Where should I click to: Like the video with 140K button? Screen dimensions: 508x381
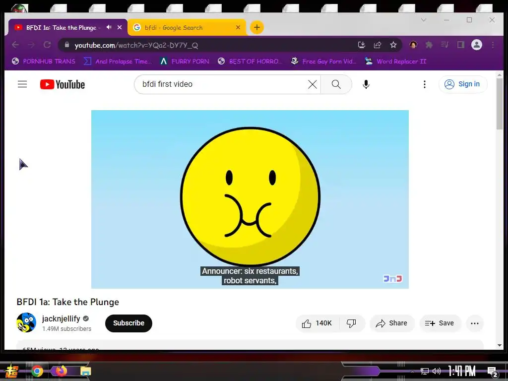[x=317, y=323]
